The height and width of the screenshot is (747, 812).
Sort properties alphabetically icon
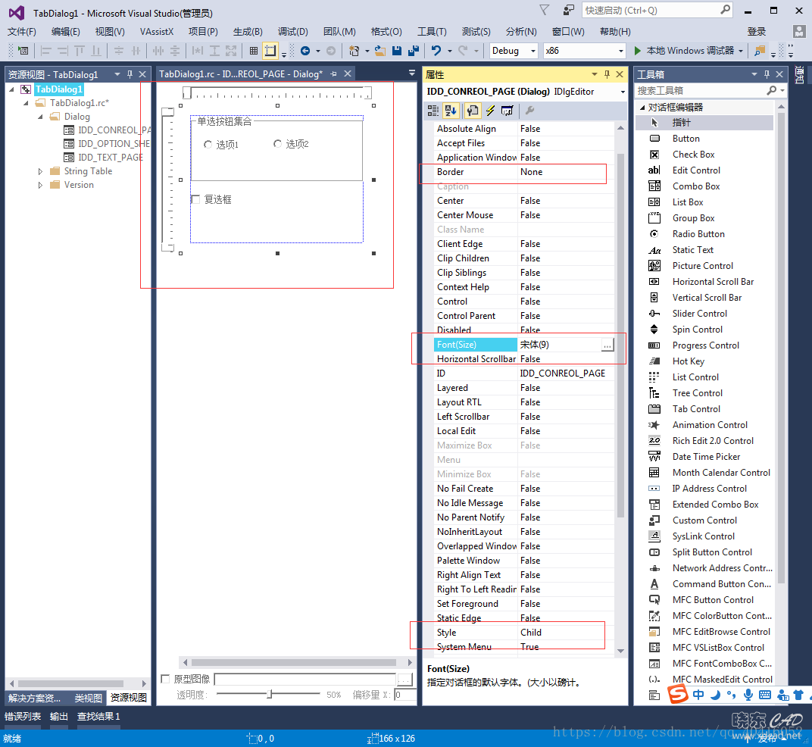(451, 111)
